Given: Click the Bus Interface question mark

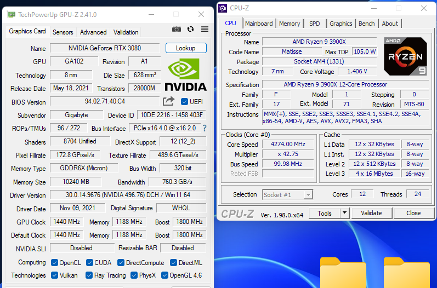Looking at the screenshot, I should click(x=205, y=128).
